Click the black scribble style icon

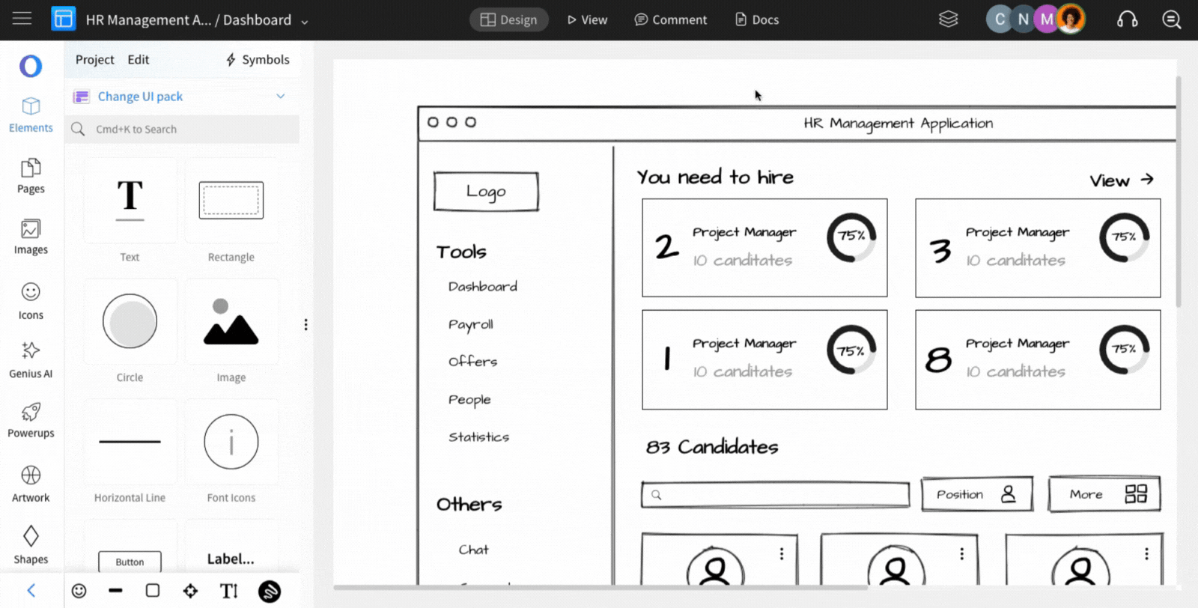(270, 592)
